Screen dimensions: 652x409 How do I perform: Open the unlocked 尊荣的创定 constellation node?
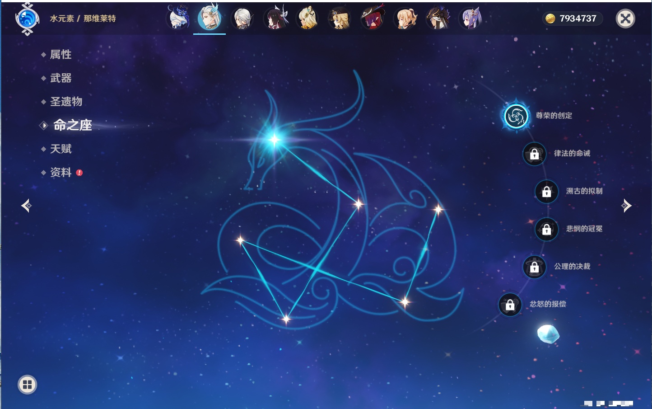516,116
